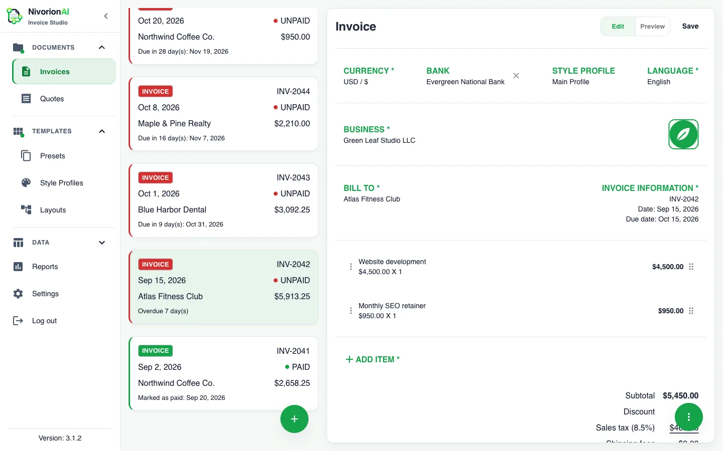The width and height of the screenshot is (723, 451).
Task: Open the Language English selector
Action: (673, 76)
